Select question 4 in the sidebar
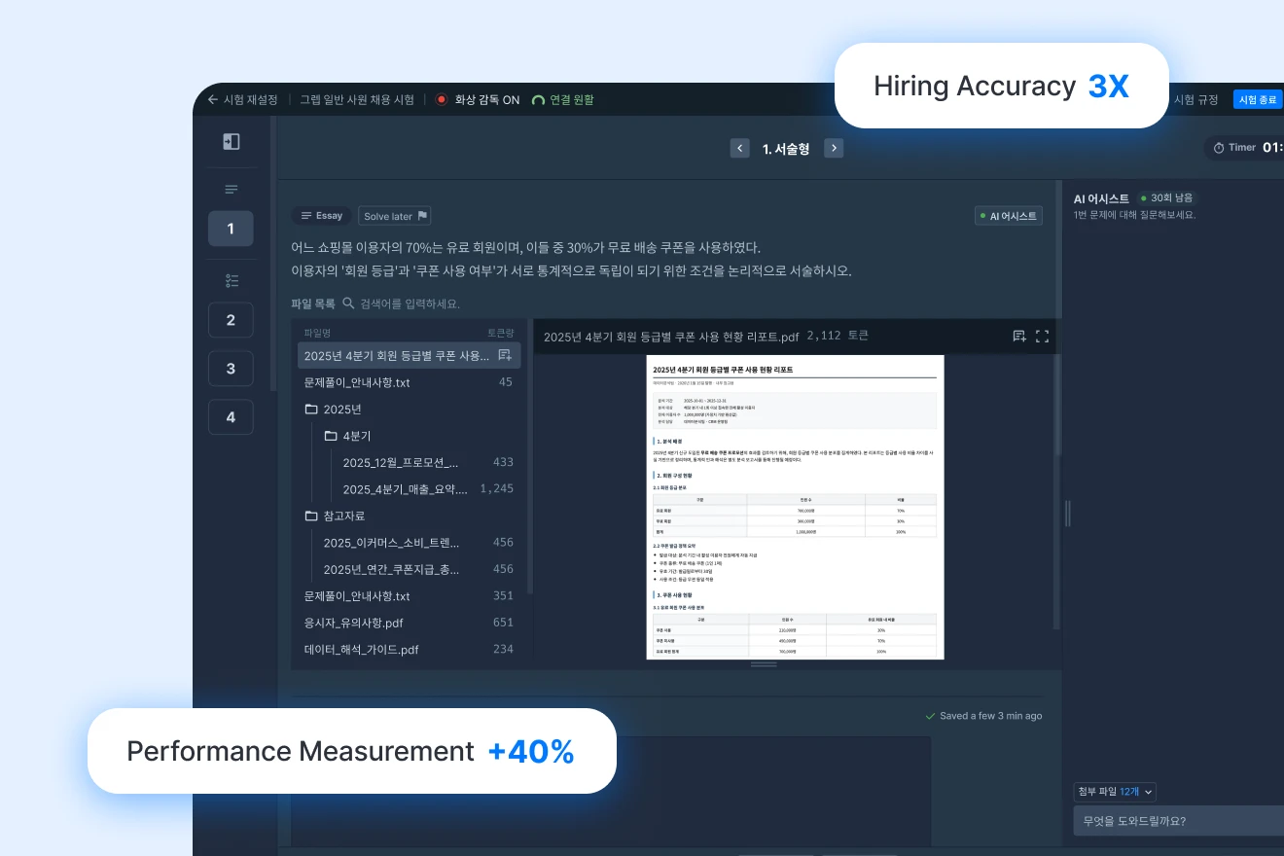Image resolution: width=1284 pixels, height=856 pixels. pyautogui.click(x=231, y=417)
